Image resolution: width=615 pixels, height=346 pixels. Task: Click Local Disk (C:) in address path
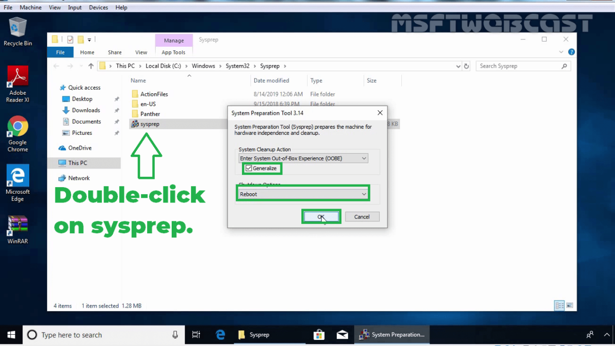click(x=163, y=66)
